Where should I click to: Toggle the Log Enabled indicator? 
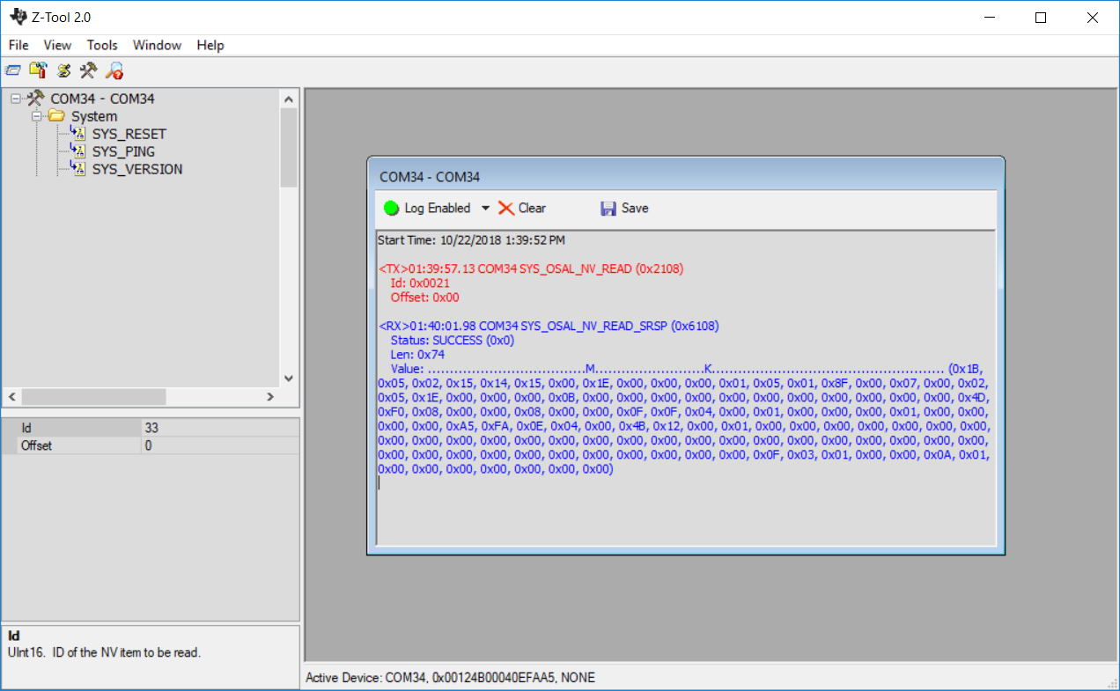[x=391, y=208]
